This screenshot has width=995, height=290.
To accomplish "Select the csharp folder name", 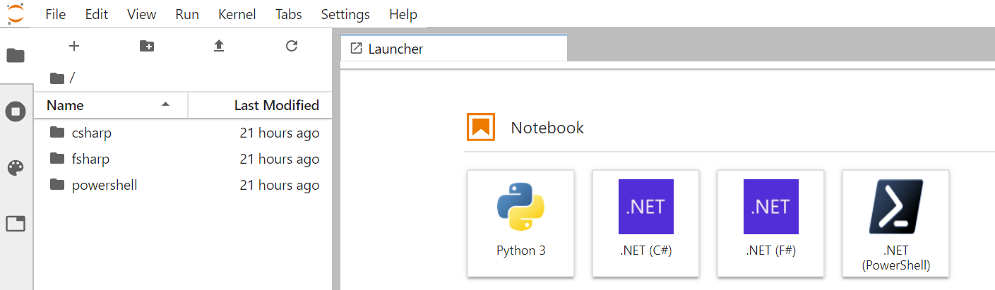I will click(92, 133).
